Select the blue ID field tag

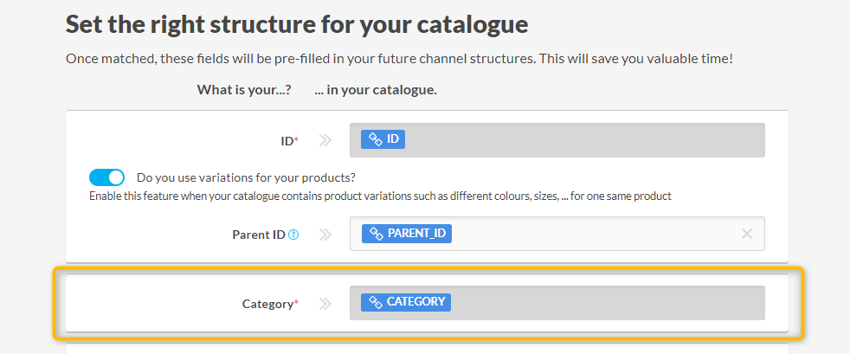(383, 138)
